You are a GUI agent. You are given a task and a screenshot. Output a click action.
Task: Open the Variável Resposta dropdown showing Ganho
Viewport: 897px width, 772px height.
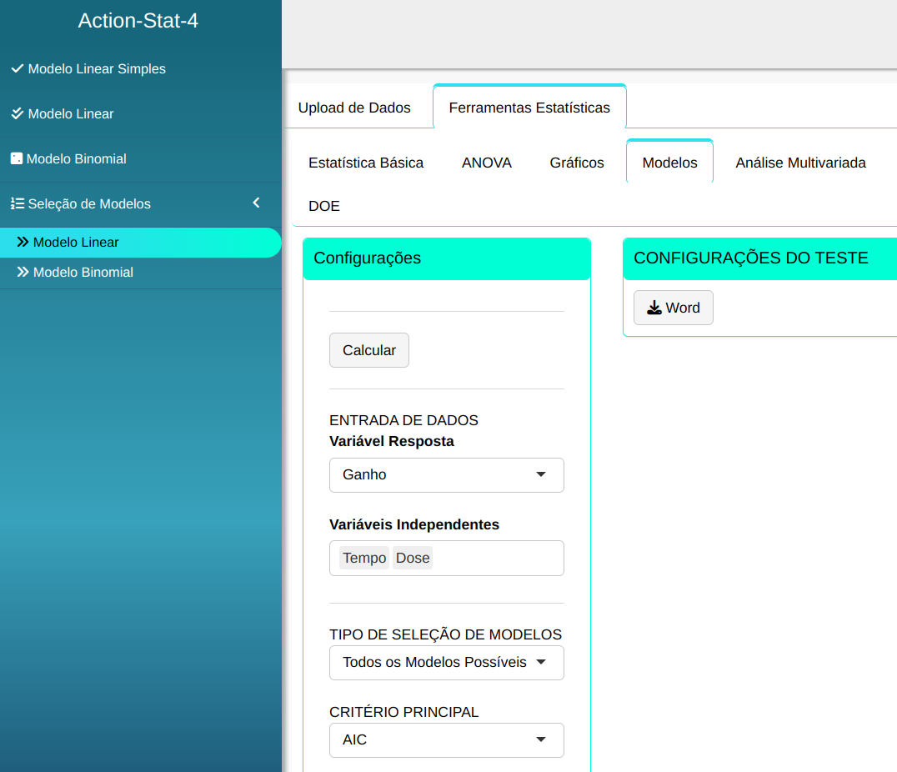[446, 474]
